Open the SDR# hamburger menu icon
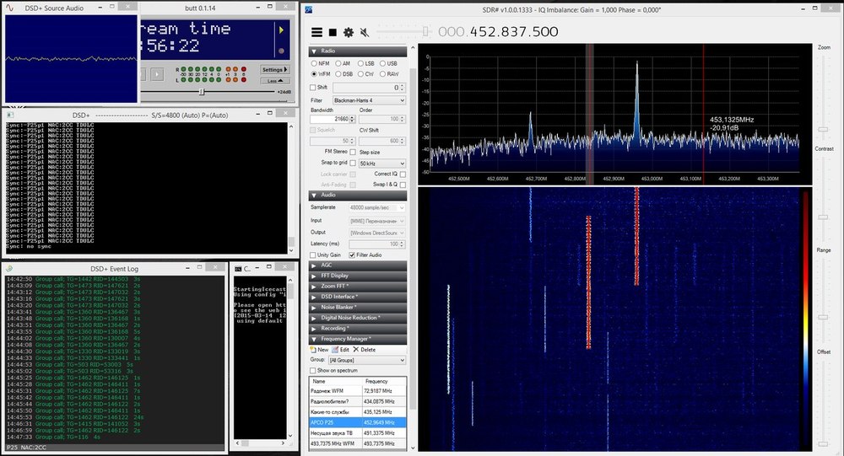Viewport: 844px width, 456px height. tap(317, 32)
